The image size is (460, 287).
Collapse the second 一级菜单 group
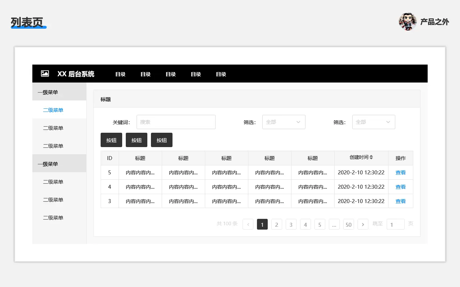[59, 164]
